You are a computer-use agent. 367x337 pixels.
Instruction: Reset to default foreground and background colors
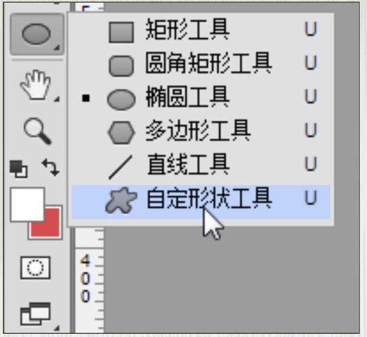18,169
